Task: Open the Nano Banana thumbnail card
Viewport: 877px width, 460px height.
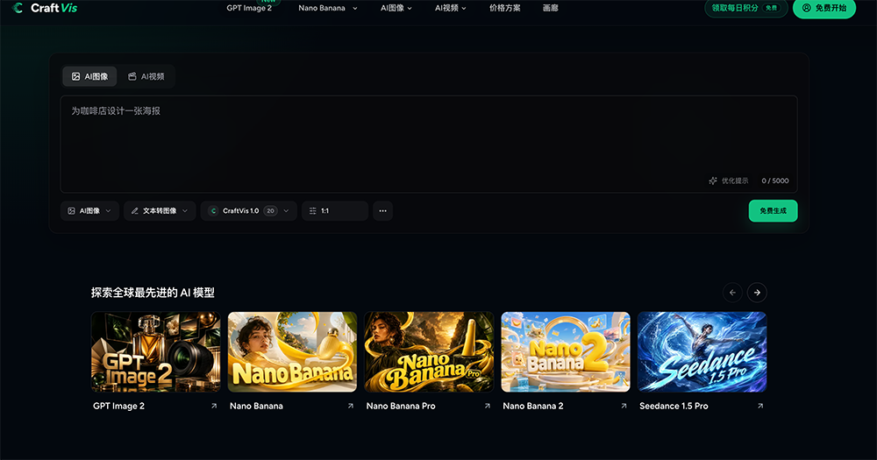Action: coord(293,352)
